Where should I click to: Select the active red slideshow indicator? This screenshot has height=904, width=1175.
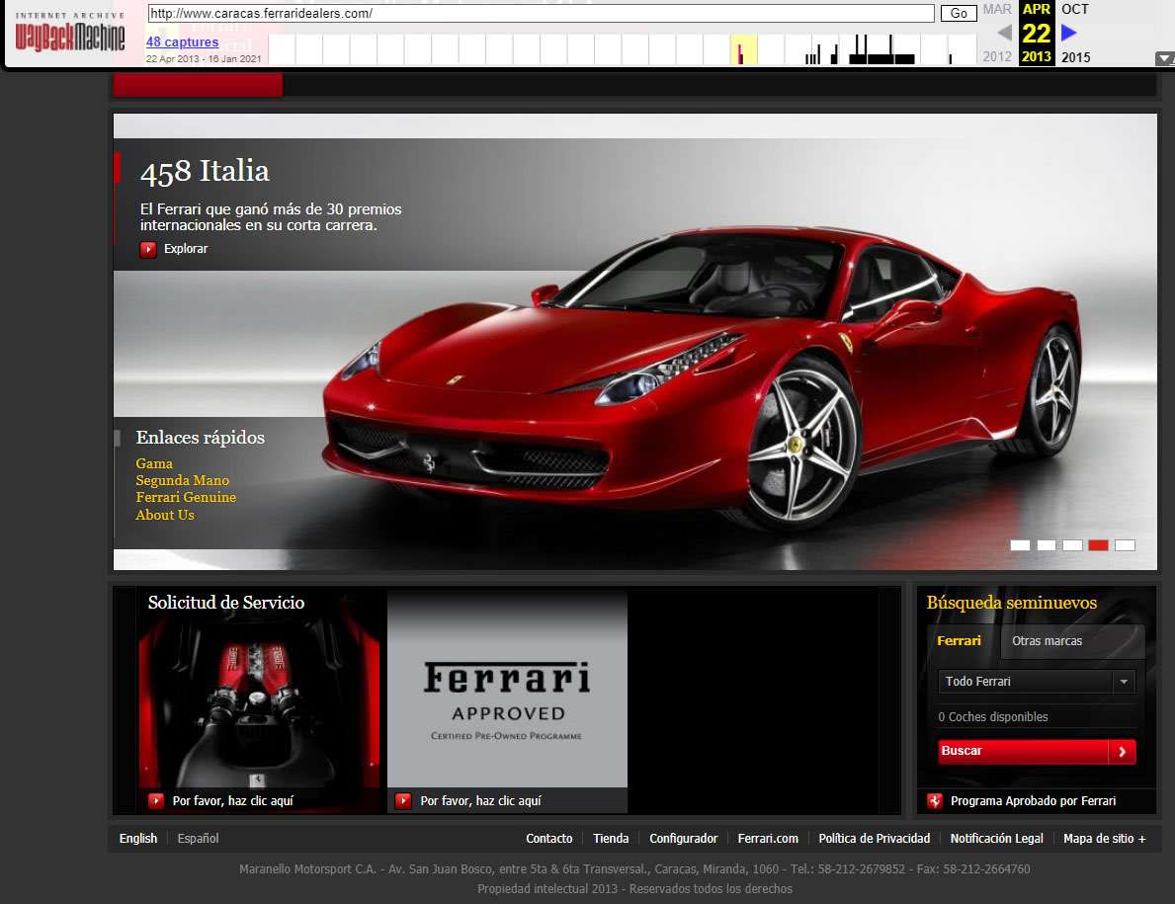pos(1099,545)
